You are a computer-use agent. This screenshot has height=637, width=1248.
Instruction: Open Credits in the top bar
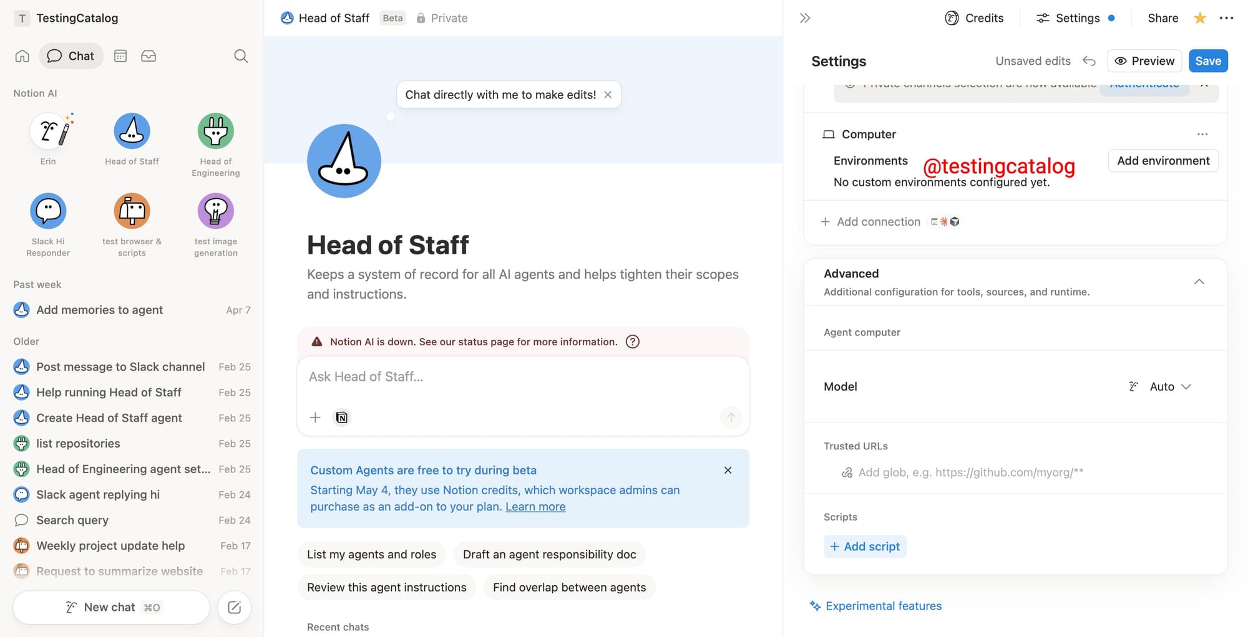tap(974, 18)
